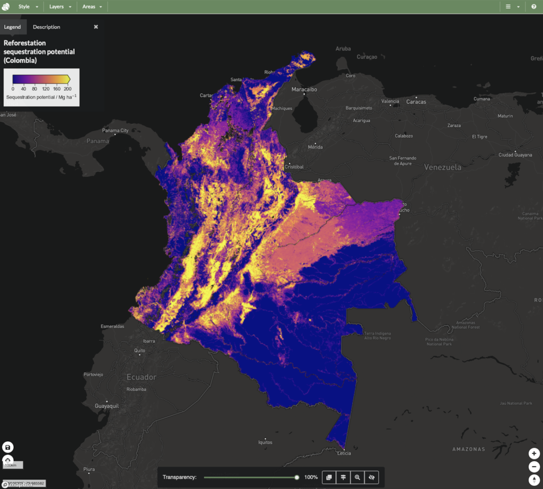Click the zoom-to-layer magnifier icon
Image resolution: width=543 pixels, height=489 pixels.
click(357, 477)
